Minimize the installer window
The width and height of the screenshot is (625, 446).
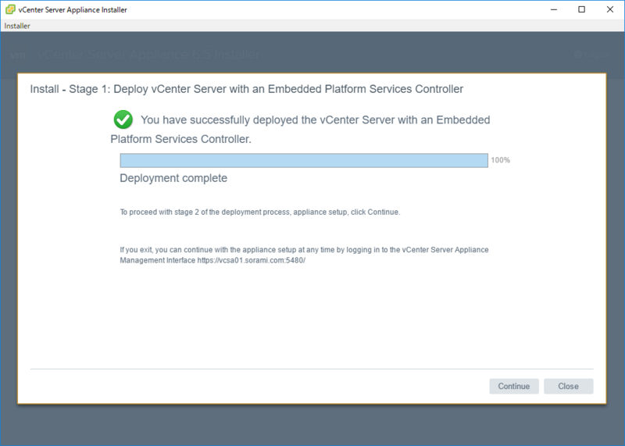[x=554, y=9]
